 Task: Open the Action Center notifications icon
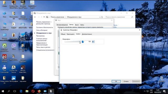[164, 91]
